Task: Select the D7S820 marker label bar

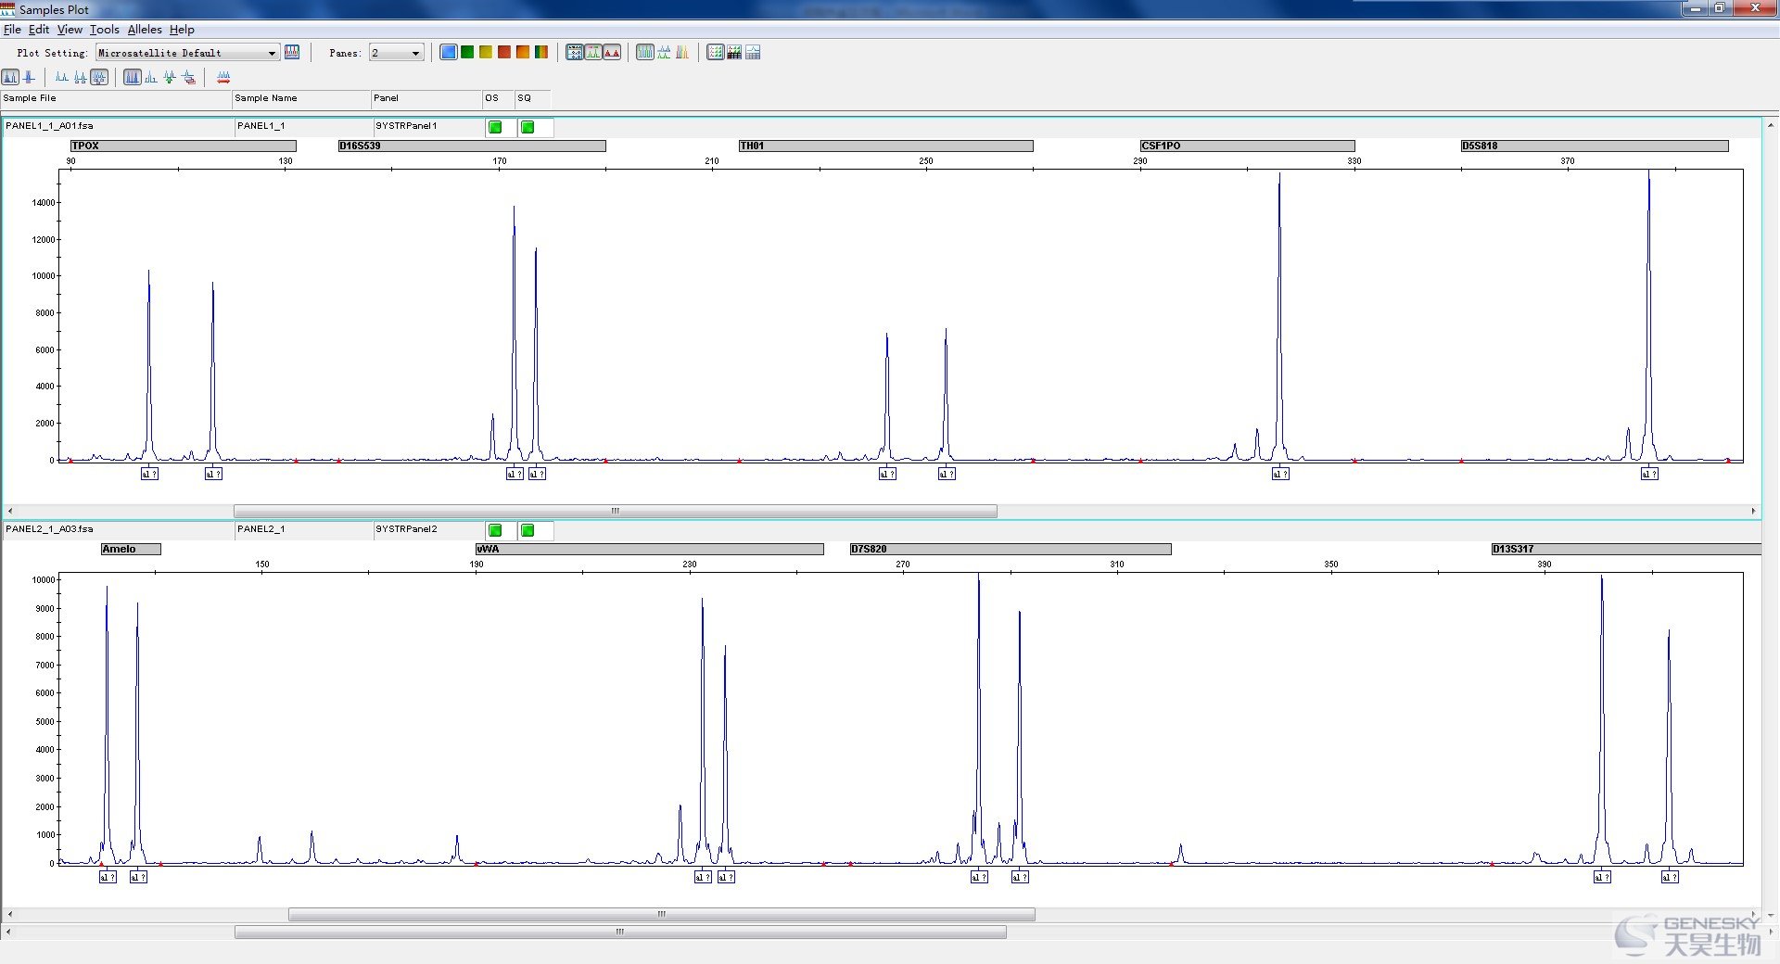Action: [1011, 549]
